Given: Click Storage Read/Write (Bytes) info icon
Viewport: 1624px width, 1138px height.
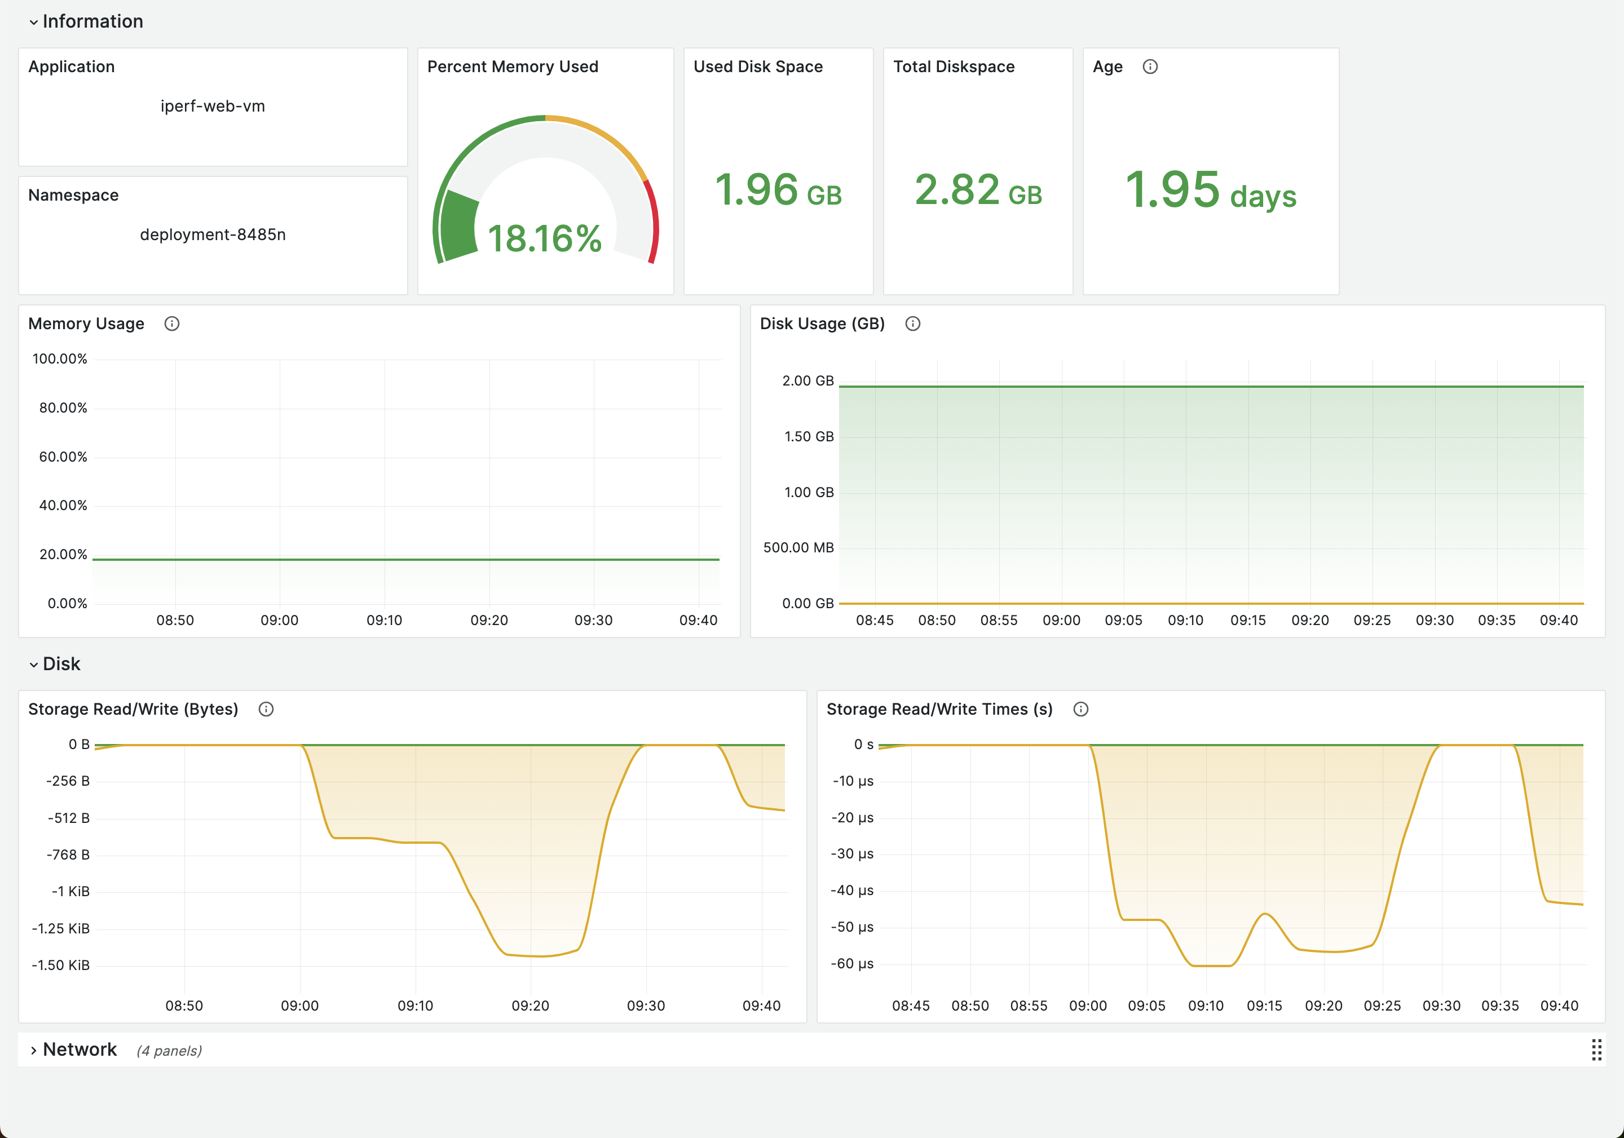Looking at the screenshot, I should [x=266, y=709].
